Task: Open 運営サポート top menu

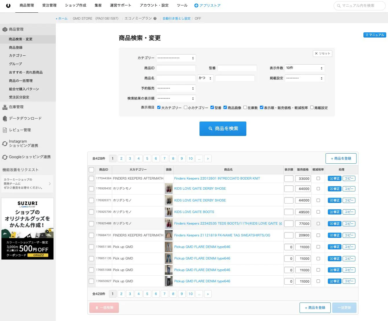Action: pyautogui.click(x=121, y=5)
